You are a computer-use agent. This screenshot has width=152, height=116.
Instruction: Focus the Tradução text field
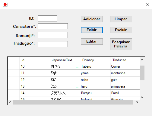pyautogui.click(x=53, y=44)
